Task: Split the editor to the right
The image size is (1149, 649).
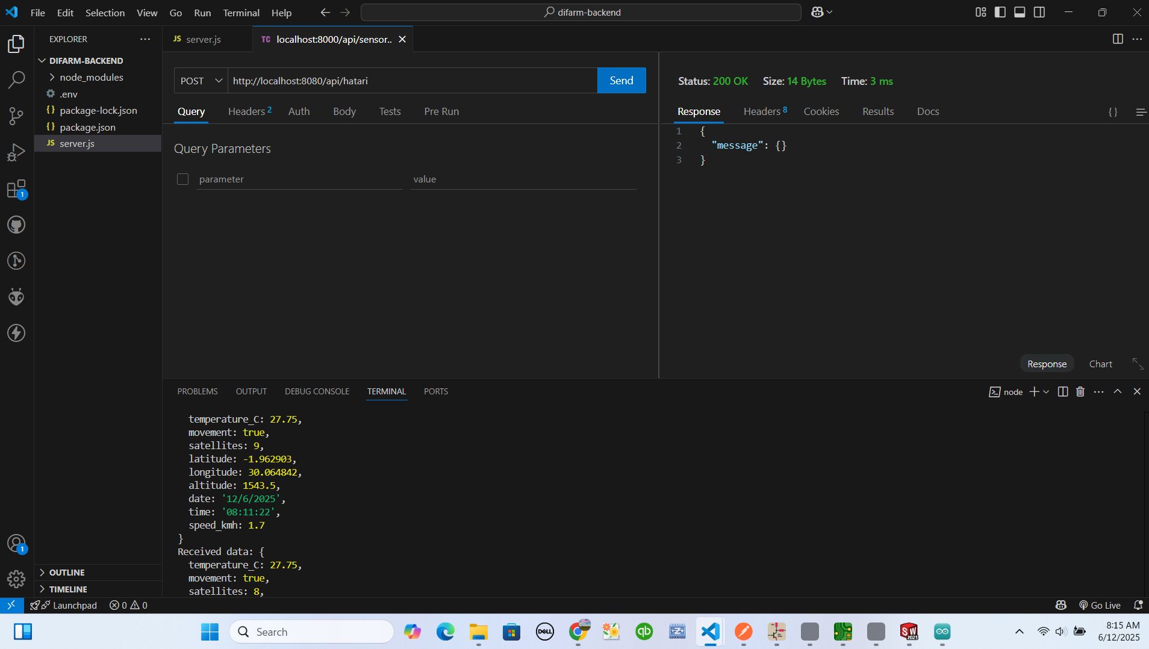Action: [x=1118, y=39]
